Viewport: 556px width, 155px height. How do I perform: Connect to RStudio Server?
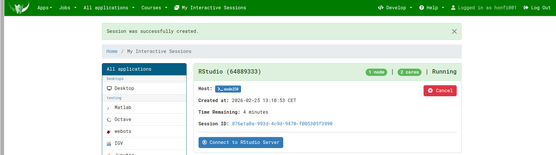point(241,142)
